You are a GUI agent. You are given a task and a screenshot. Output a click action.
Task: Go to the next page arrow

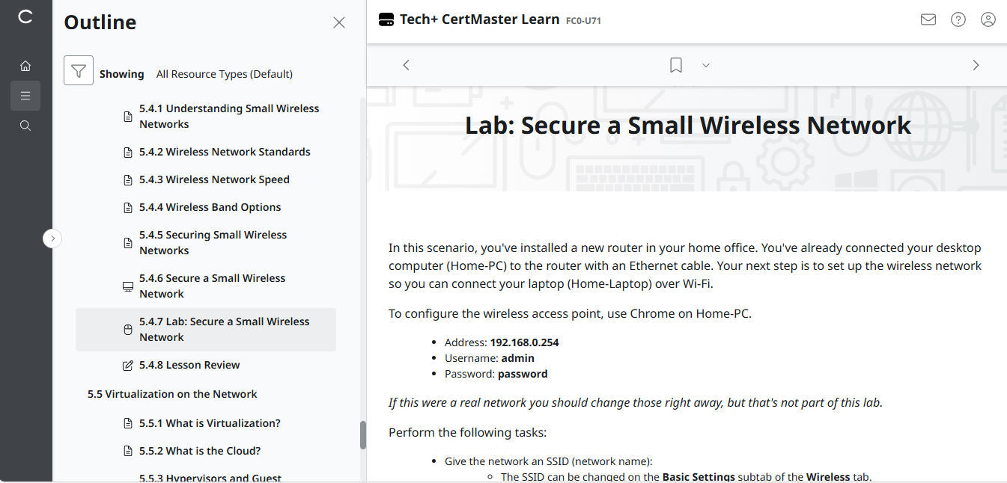(x=976, y=66)
